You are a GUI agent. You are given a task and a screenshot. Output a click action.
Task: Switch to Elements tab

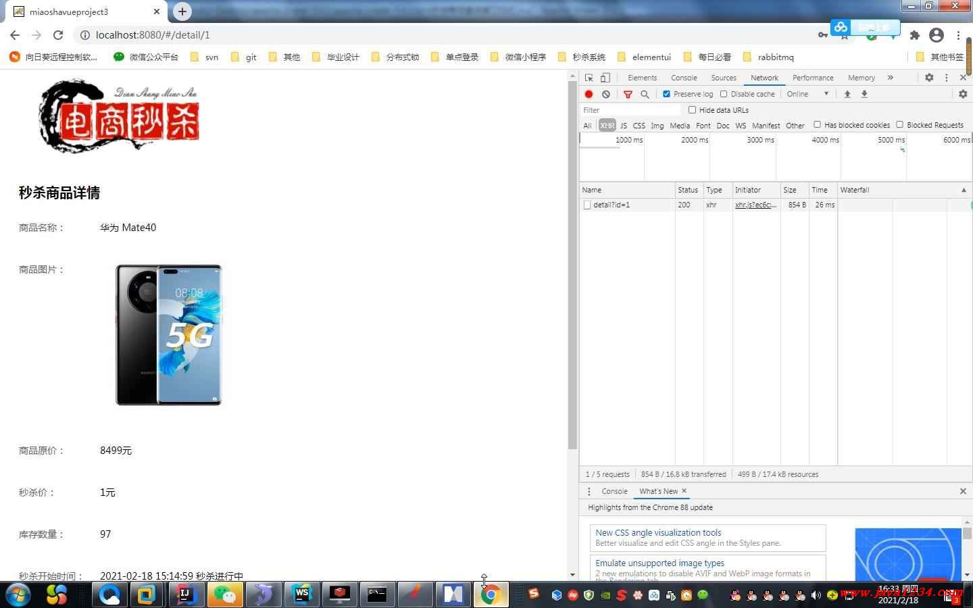tap(642, 78)
